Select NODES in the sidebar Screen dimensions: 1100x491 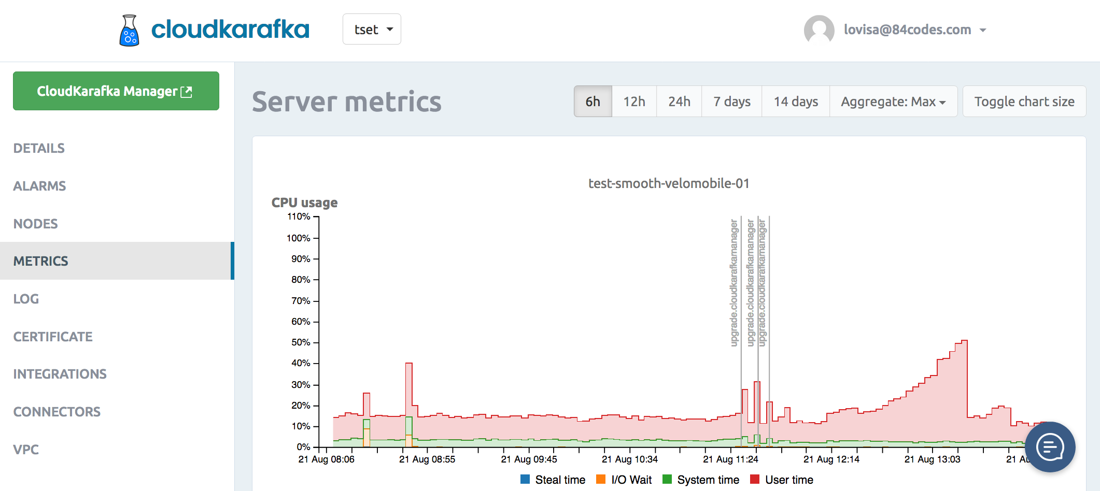tap(35, 224)
